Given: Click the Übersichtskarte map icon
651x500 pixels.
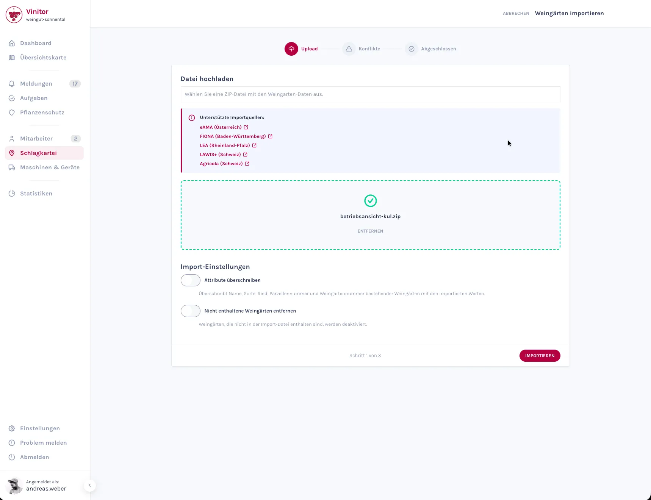Looking at the screenshot, I should pos(12,58).
